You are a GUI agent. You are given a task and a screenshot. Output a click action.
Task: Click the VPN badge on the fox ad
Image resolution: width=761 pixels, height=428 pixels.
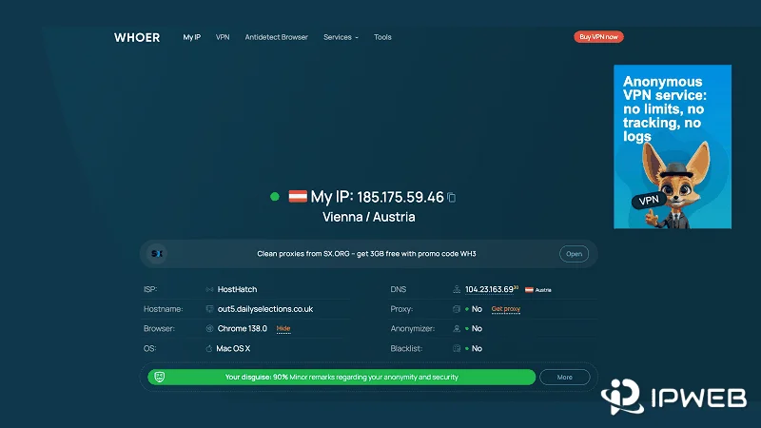pyautogui.click(x=649, y=201)
